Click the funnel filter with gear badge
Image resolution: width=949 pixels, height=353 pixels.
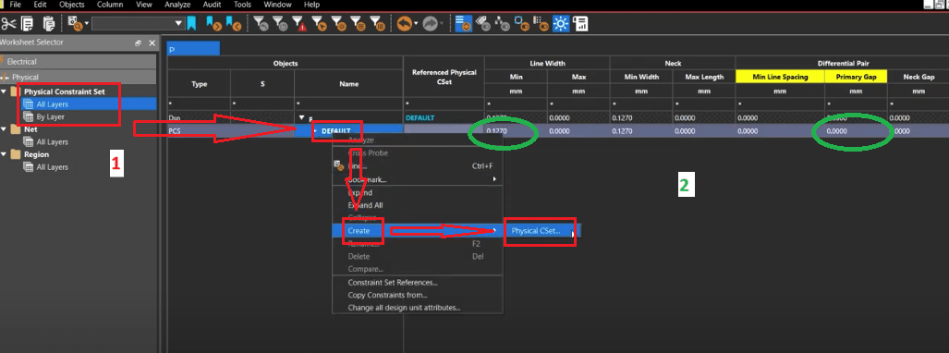click(339, 24)
